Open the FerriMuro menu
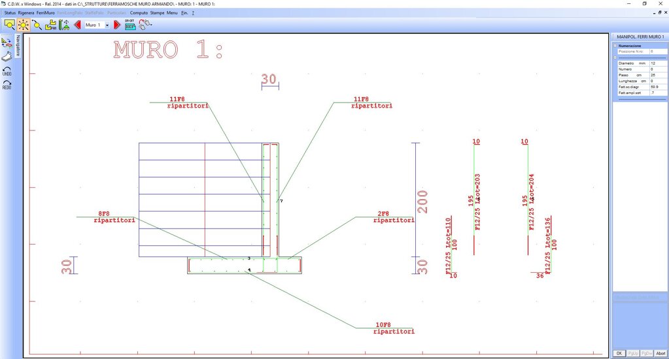The height and width of the screenshot is (359, 669). 45,12
